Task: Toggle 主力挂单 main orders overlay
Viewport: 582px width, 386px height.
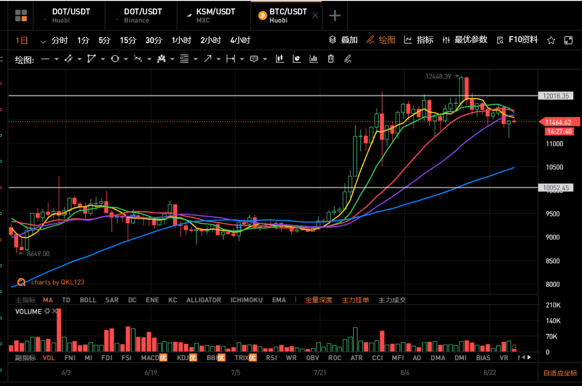Action: pos(355,300)
